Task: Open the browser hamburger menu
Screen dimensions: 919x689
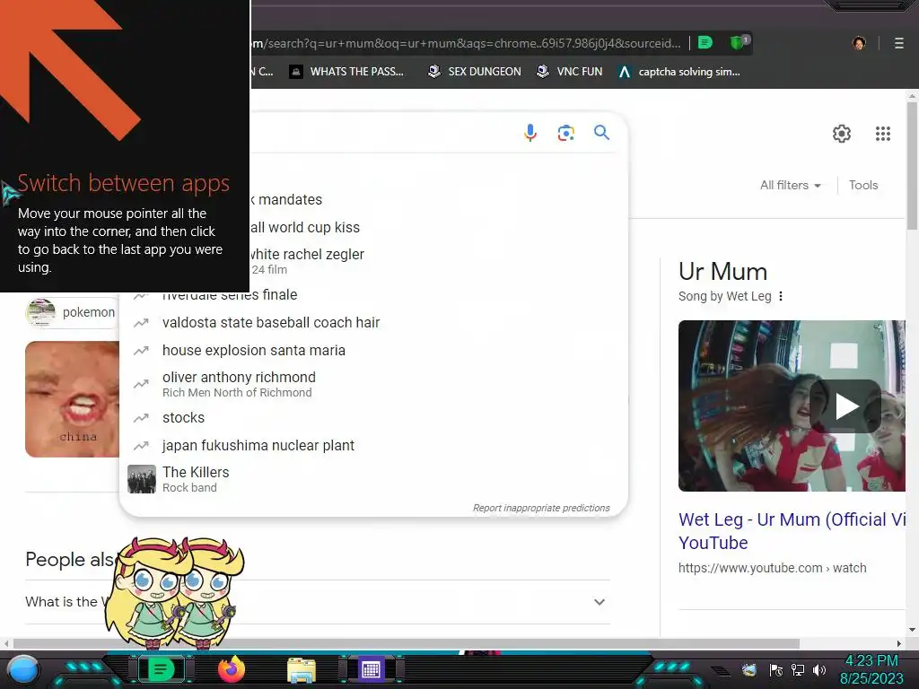Action: [x=898, y=43]
